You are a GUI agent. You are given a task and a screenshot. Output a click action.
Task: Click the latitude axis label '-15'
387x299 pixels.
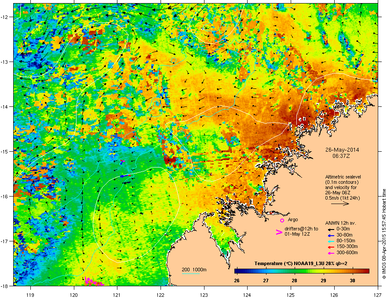click(4, 151)
